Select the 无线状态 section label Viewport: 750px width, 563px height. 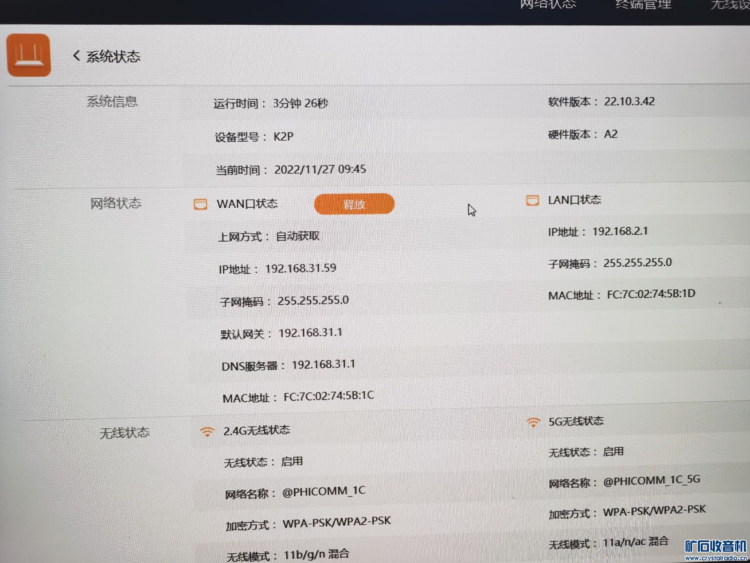[x=125, y=433]
